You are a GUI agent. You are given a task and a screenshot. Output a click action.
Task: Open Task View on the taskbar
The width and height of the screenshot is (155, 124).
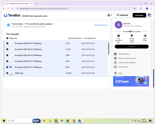point(44,121)
